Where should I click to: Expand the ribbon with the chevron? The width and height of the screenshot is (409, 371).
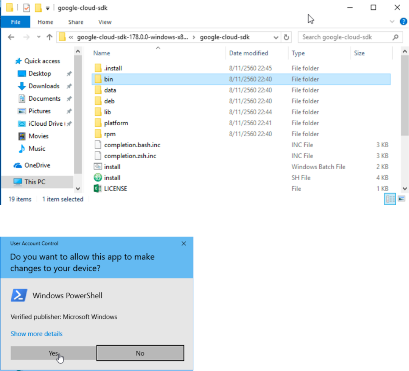tap(392, 22)
